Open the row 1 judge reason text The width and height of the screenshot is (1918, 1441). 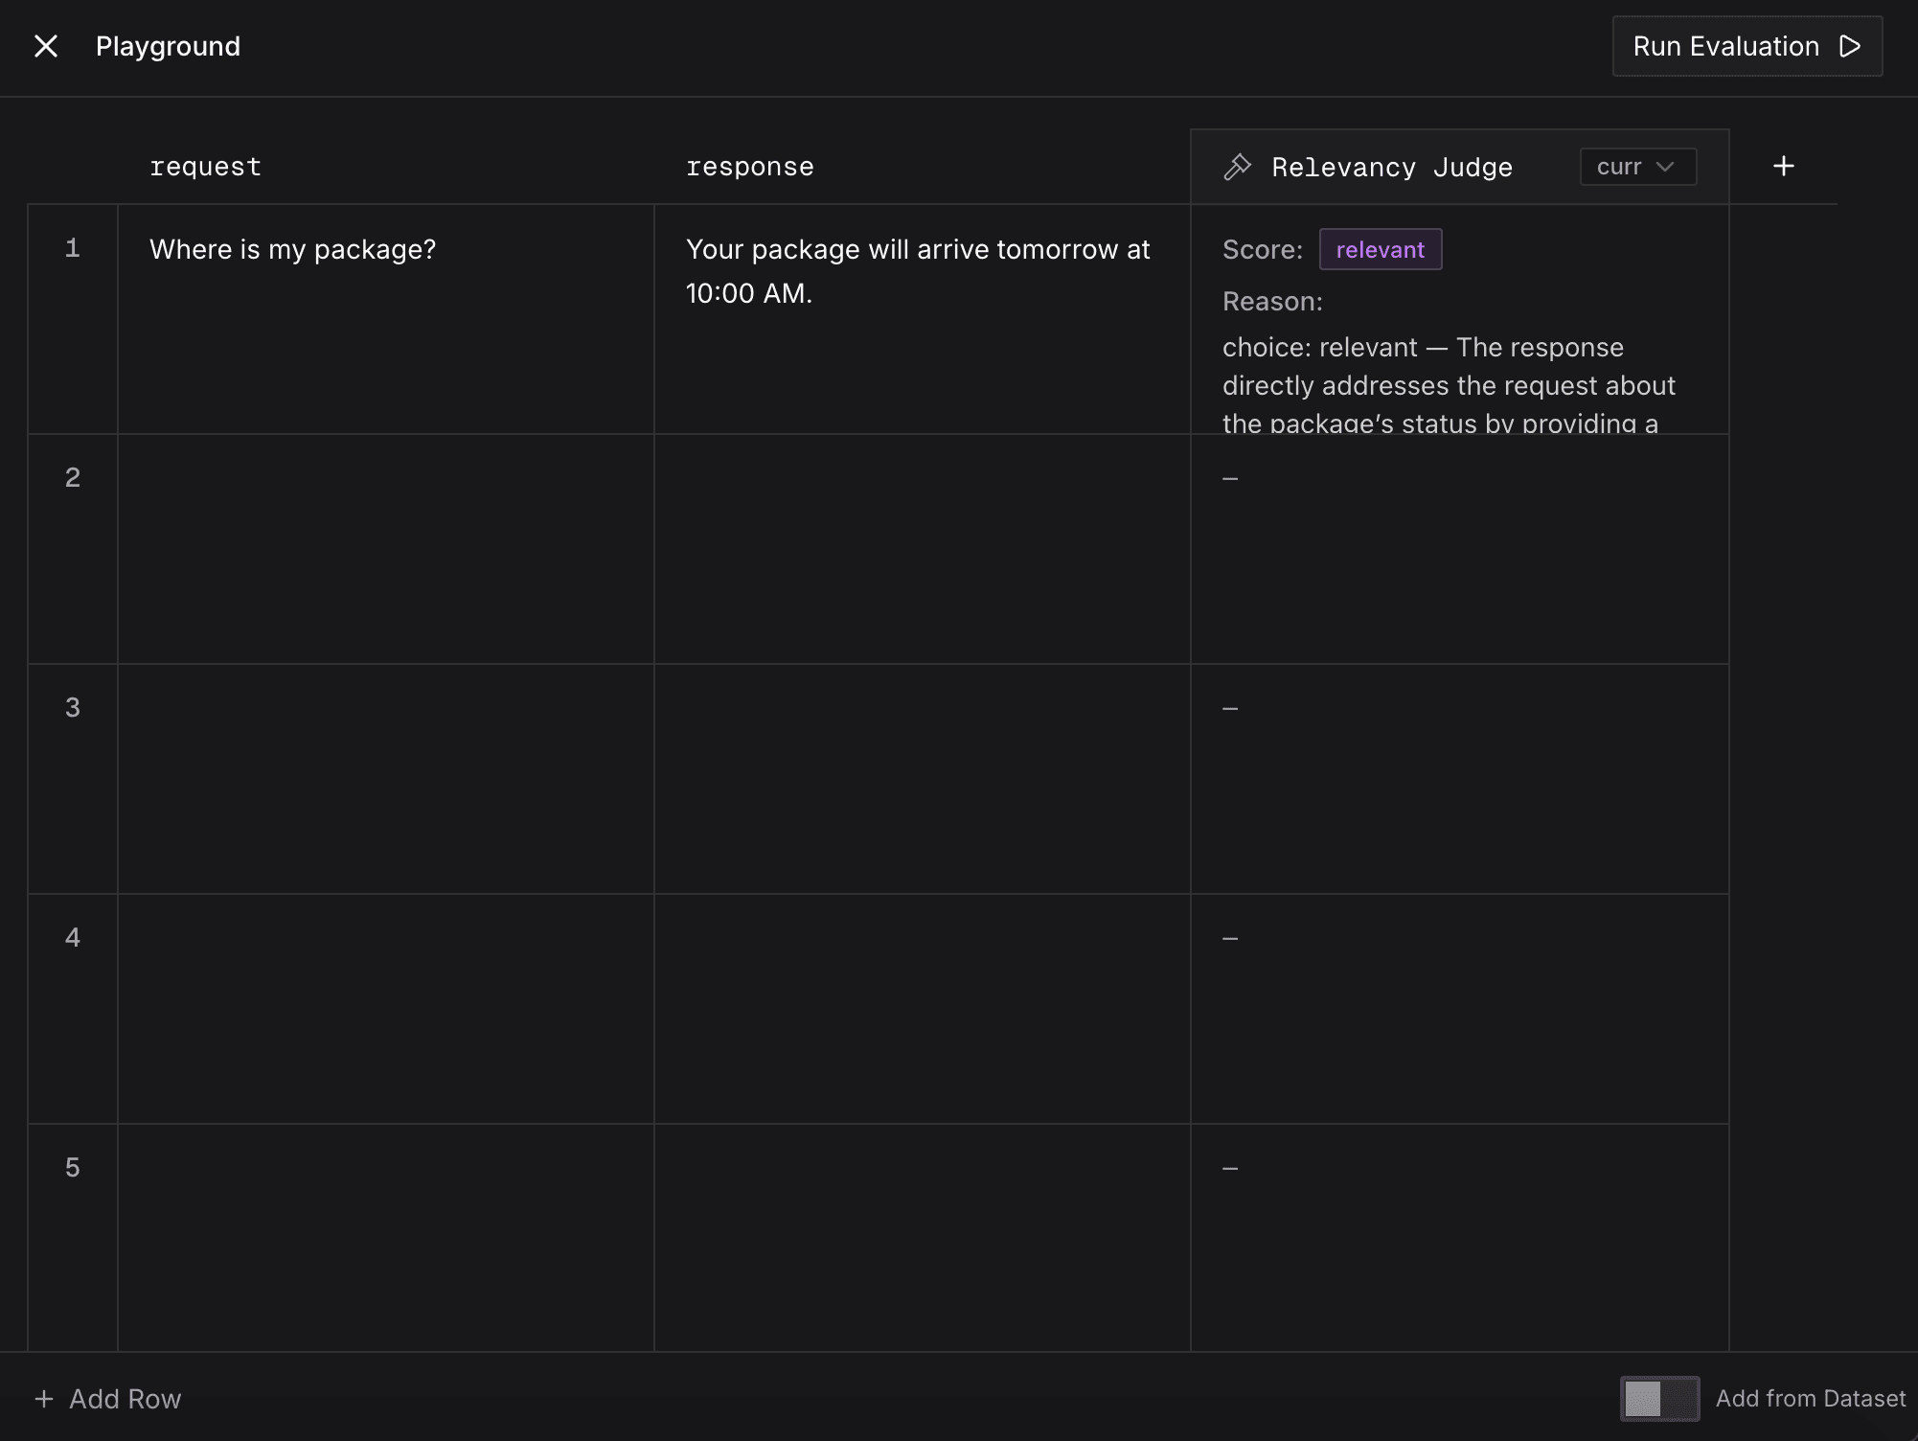[x=1448, y=385]
